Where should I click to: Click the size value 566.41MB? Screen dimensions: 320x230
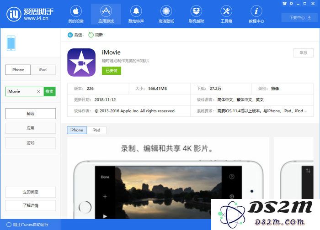click(x=158, y=89)
